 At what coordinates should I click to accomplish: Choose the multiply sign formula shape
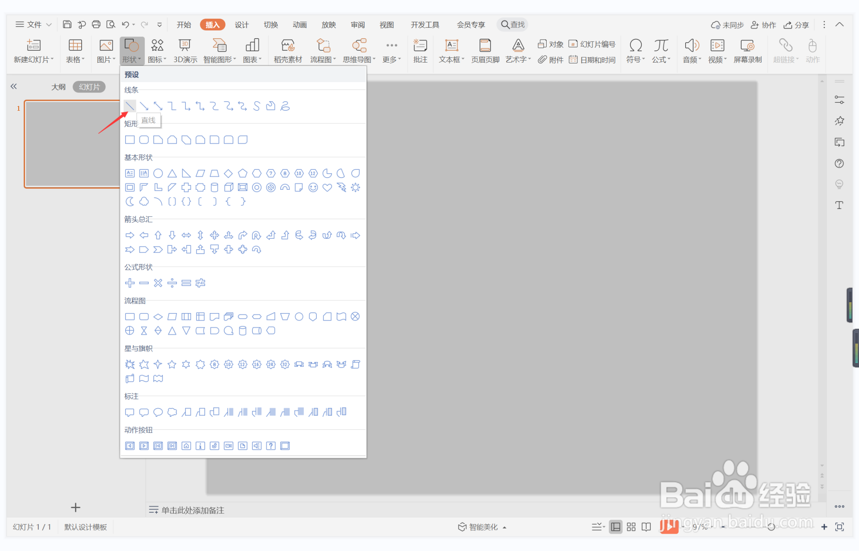[158, 283]
